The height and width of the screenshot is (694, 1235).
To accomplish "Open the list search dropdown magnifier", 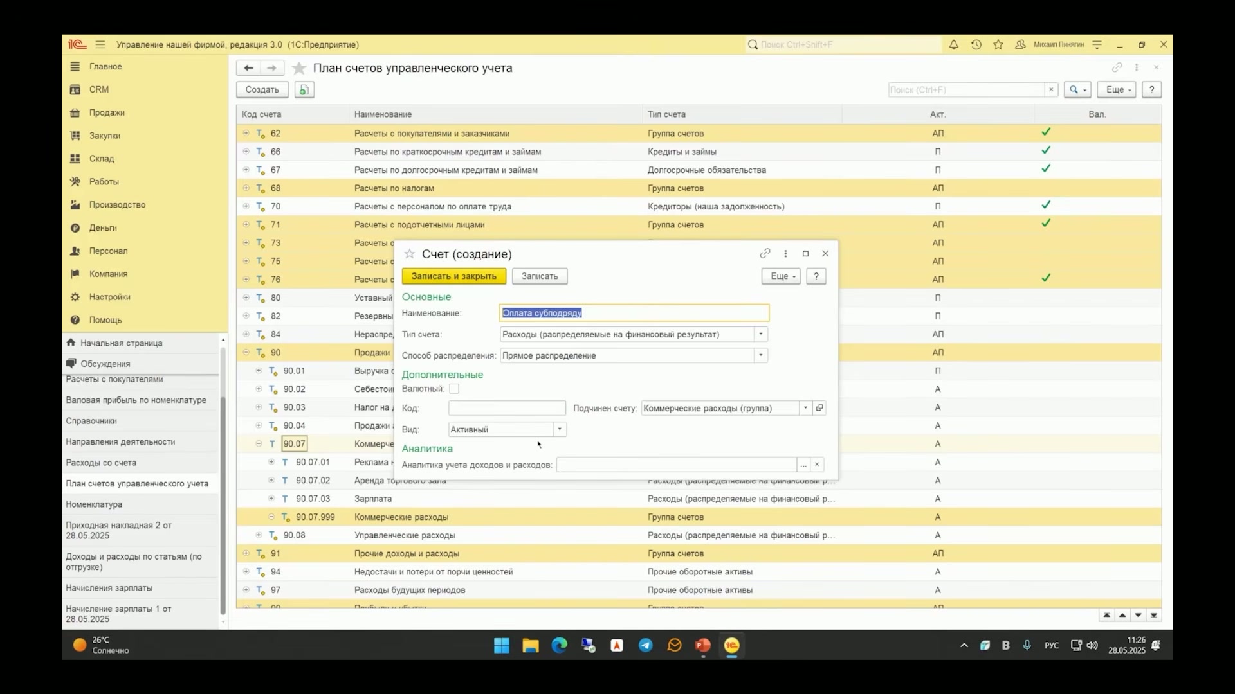I will click(1077, 90).
